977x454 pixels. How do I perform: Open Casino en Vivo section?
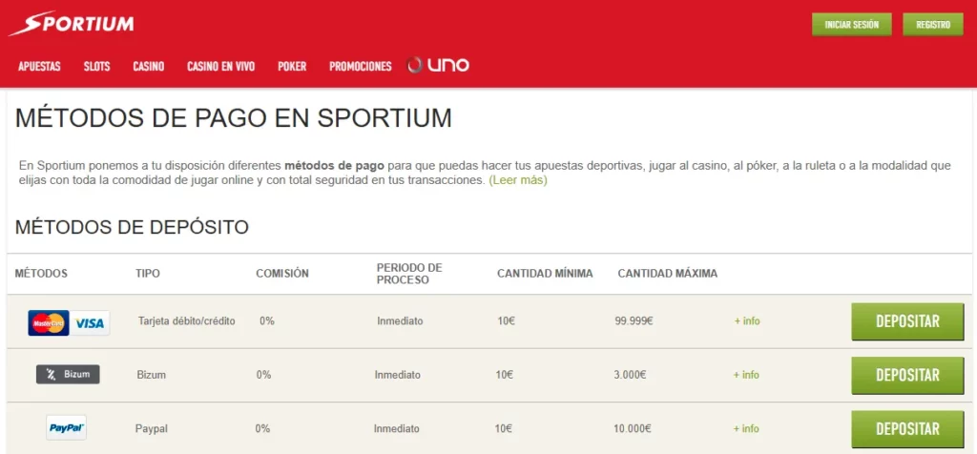tap(221, 66)
